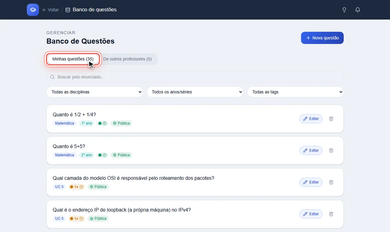Focus the Buscar pelo enunciado search field

pyautogui.click(x=195, y=77)
